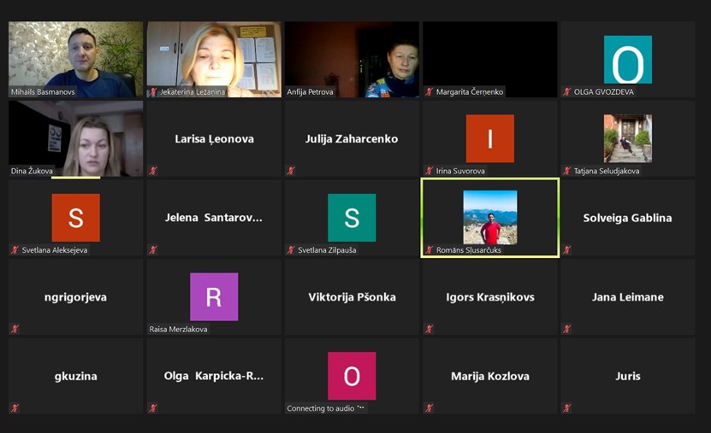The height and width of the screenshot is (433, 711).
Task: Click muted microphone icon on Juris tile
Action: point(567,408)
